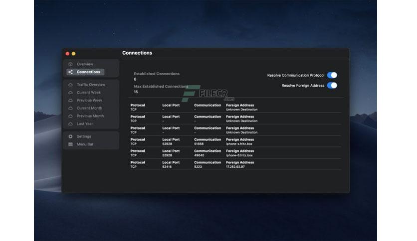Select the Current Month cloud icon
The image size is (417, 241).
click(x=70, y=108)
